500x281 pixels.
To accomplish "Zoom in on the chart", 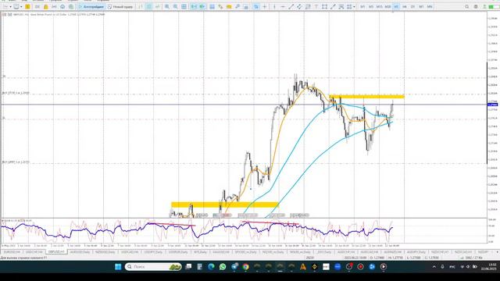I will [167, 7].
